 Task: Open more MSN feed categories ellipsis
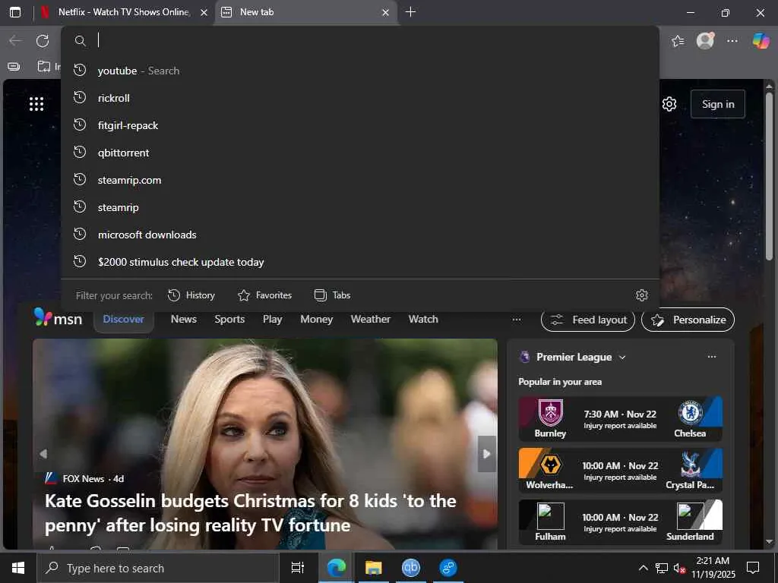click(x=517, y=320)
